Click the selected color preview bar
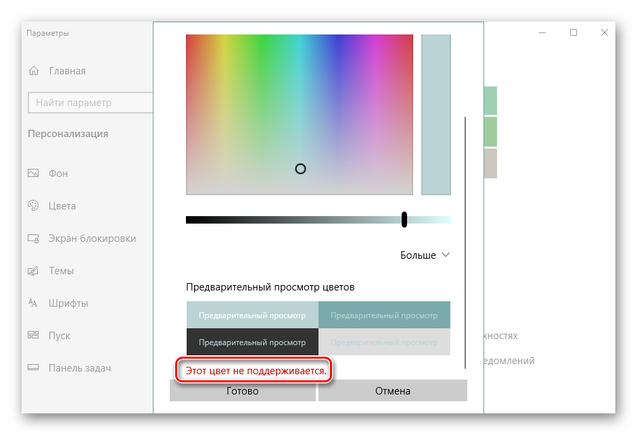Screen dimensions: 637x435 [x=435, y=115]
